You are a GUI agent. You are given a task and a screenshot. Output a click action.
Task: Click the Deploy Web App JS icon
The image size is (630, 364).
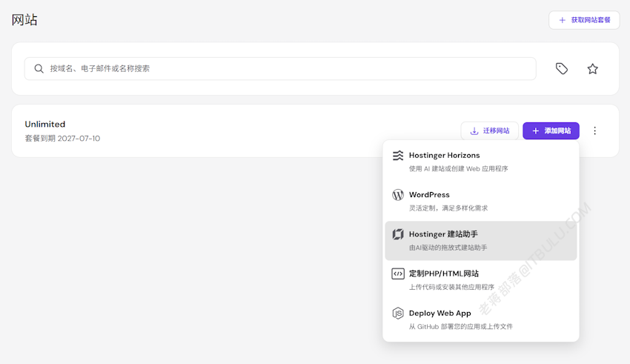pos(398,313)
